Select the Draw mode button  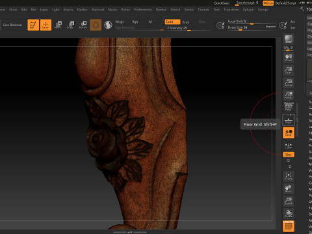click(x=45, y=25)
